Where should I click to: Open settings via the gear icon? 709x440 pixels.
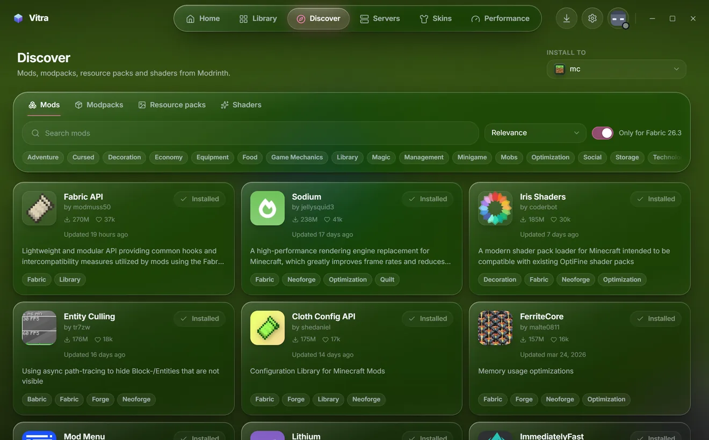pyautogui.click(x=592, y=18)
